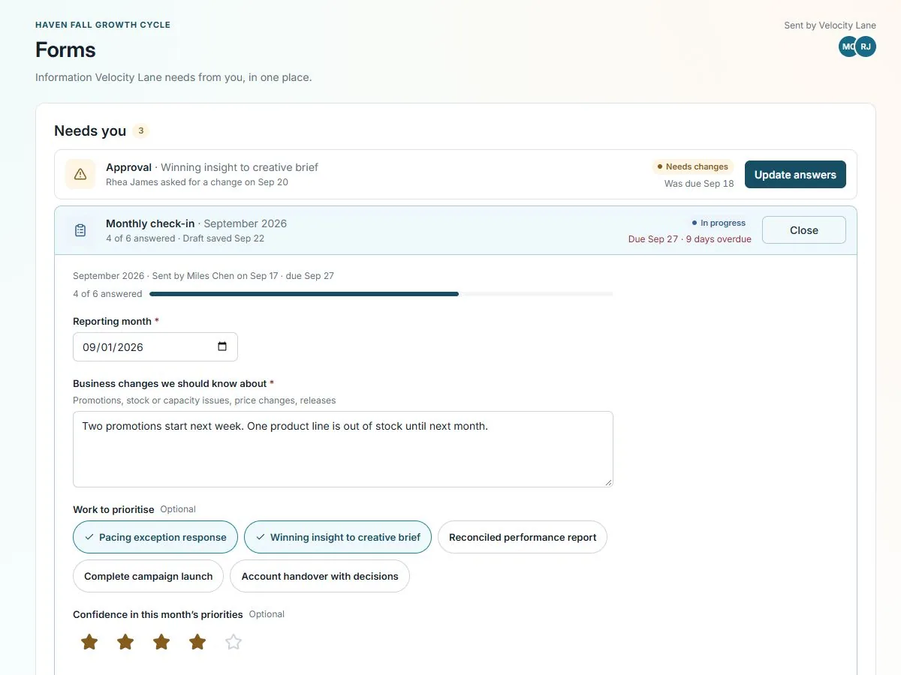Image resolution: width=901 pixels, height=675 pixels.
Task: Click 'Rhea James asked for a change' text
Action: [x=197, y=182]
